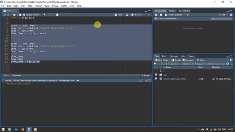Image resolution: width=235 pixels, height=132 pixels.
Task: Toggle Source on Save checkbox
Action: tap(24, 15)
